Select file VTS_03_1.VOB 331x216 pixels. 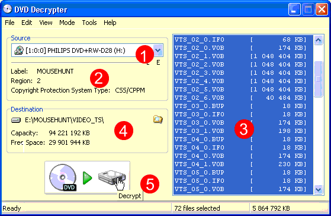click(243, 131)
